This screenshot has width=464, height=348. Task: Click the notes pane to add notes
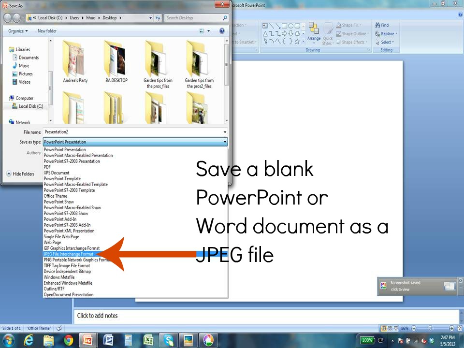(x=266, y=316)
